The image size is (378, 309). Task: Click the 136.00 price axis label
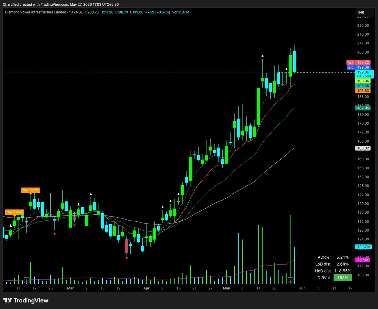click(363, 212)
